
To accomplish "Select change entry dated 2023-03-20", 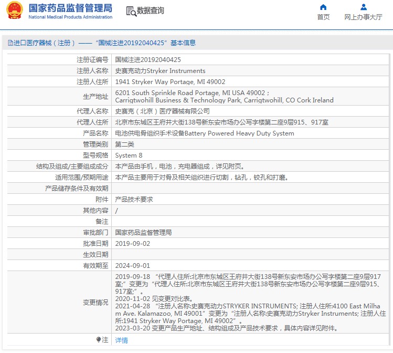I will point(227,328).
